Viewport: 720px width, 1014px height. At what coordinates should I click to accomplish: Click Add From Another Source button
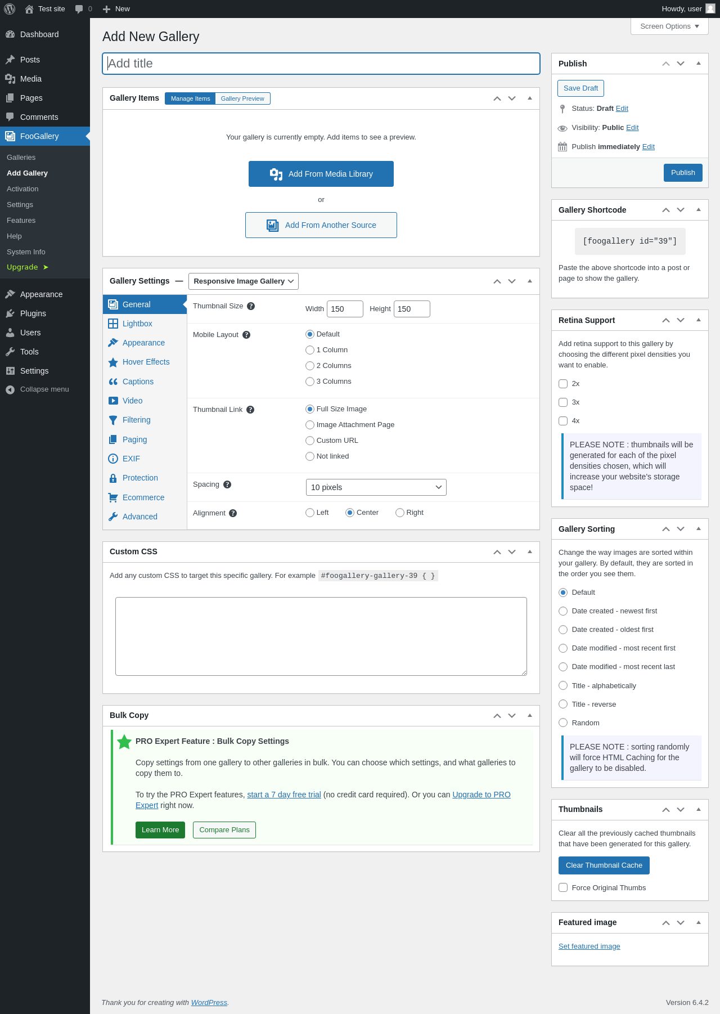pyautogui.click(x=321, y=225)
